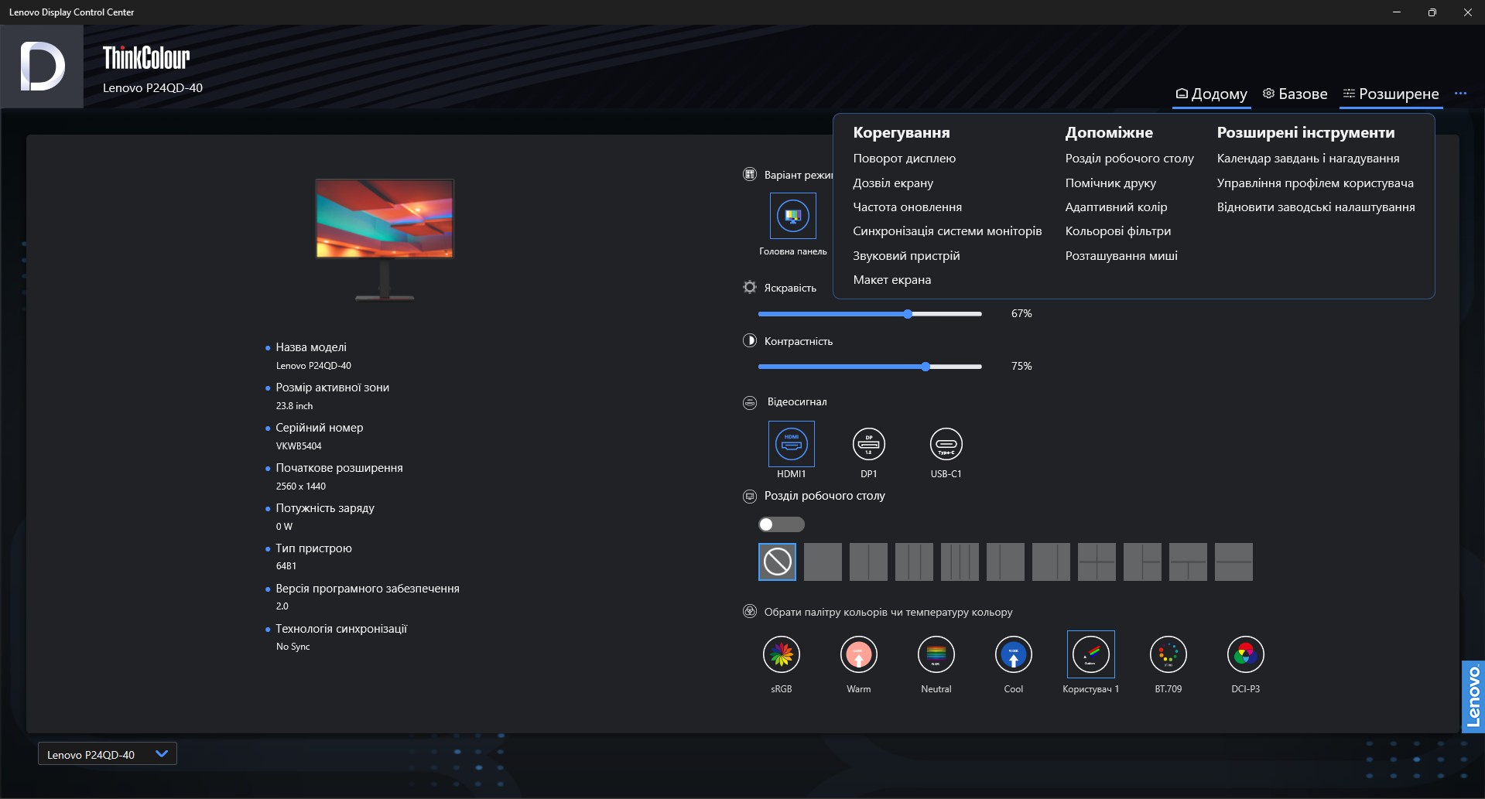This screenshot has width=1485, height=799.
Task: Switch to the Базове tab
Action: [1295, 94]
